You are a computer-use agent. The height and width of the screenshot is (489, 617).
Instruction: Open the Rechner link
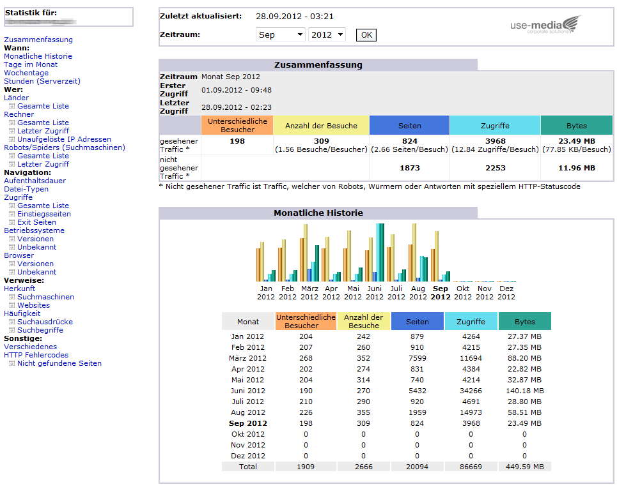coord(19,114)
